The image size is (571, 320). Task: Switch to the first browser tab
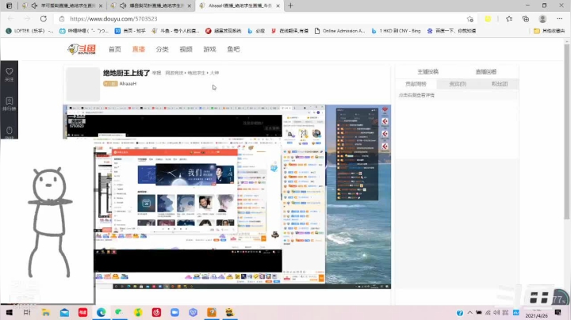tap(62, 6)
